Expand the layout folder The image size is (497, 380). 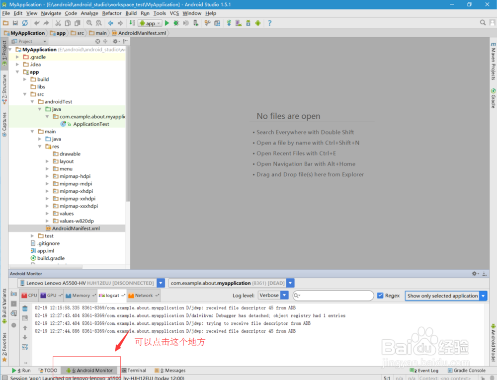pos(47,161)
